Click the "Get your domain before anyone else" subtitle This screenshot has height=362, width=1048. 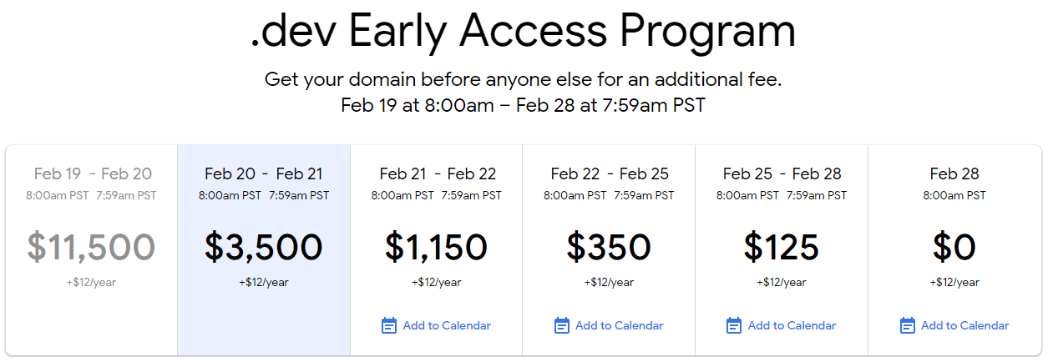pos(524,80)
